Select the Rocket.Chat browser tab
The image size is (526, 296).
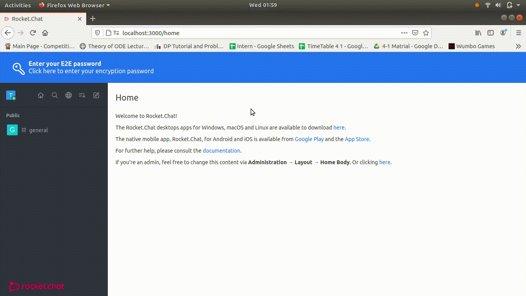click(43, 18)
